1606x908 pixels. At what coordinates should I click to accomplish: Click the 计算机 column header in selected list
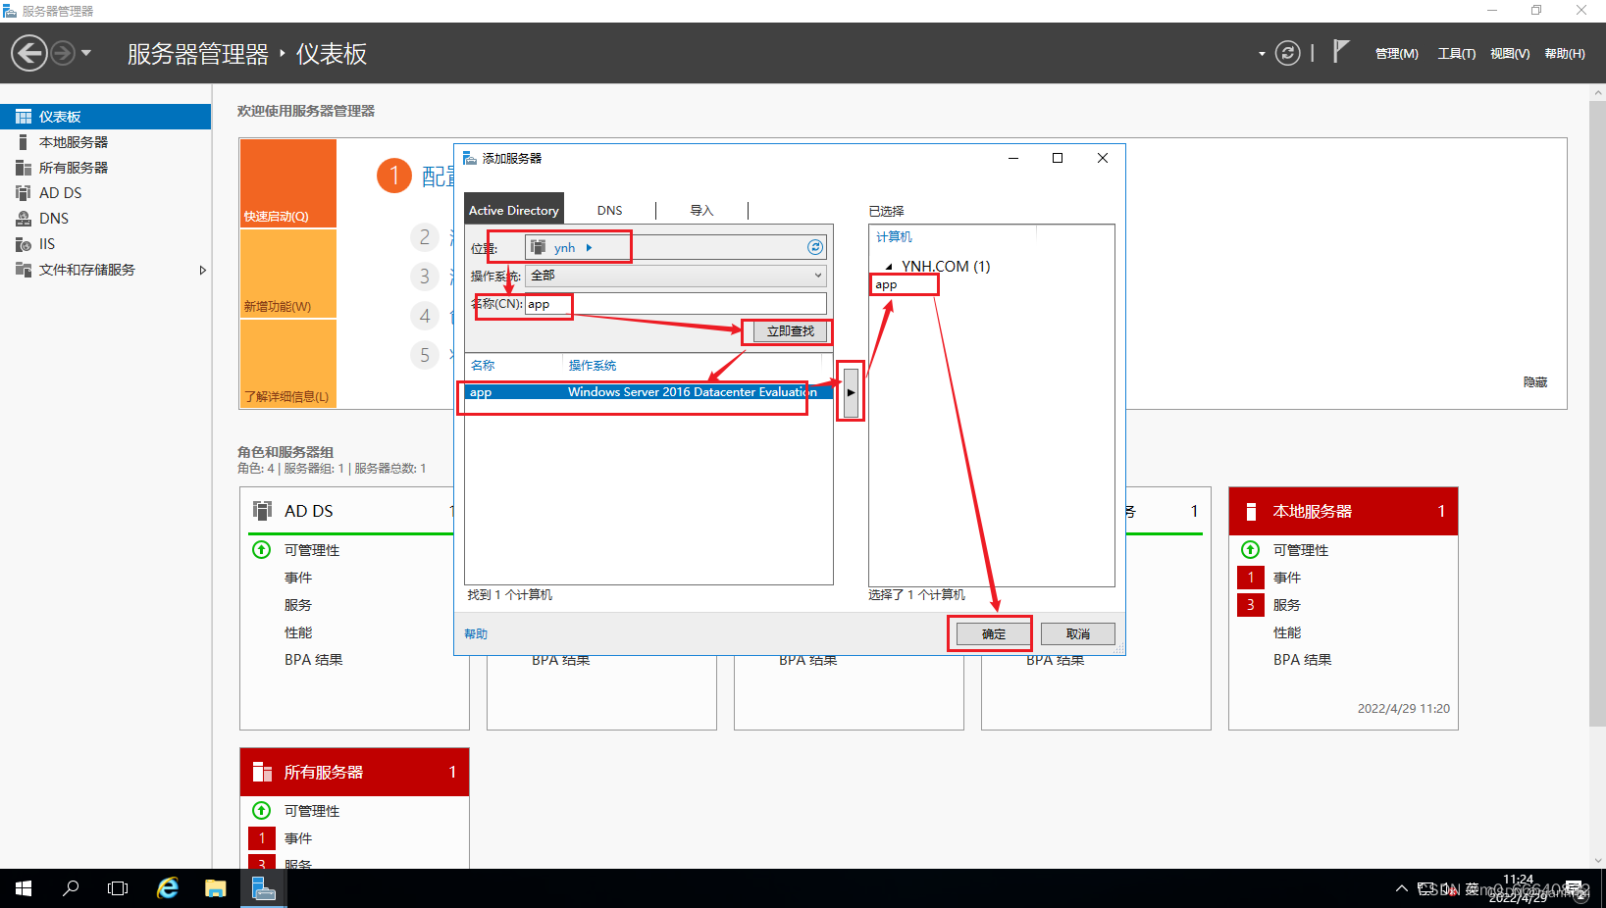(x=894, y=236)
